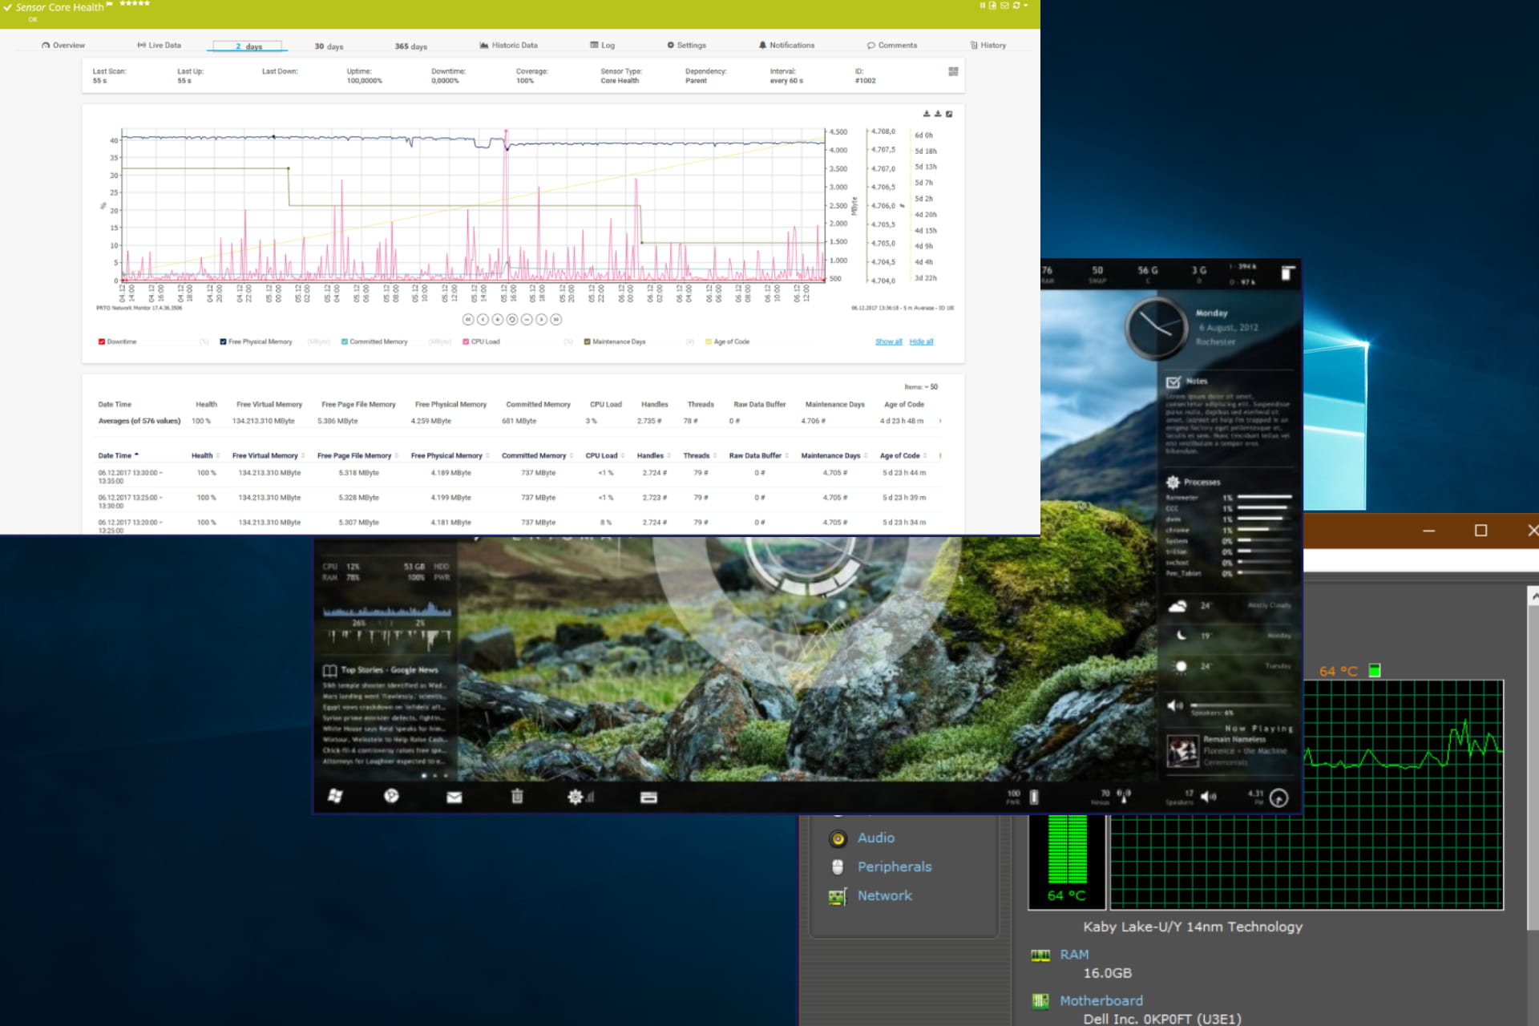The width and height of the screenshot is (1539, 1026).
Task: Click the email icon in PRTG header
Action: coord(1004,6)
